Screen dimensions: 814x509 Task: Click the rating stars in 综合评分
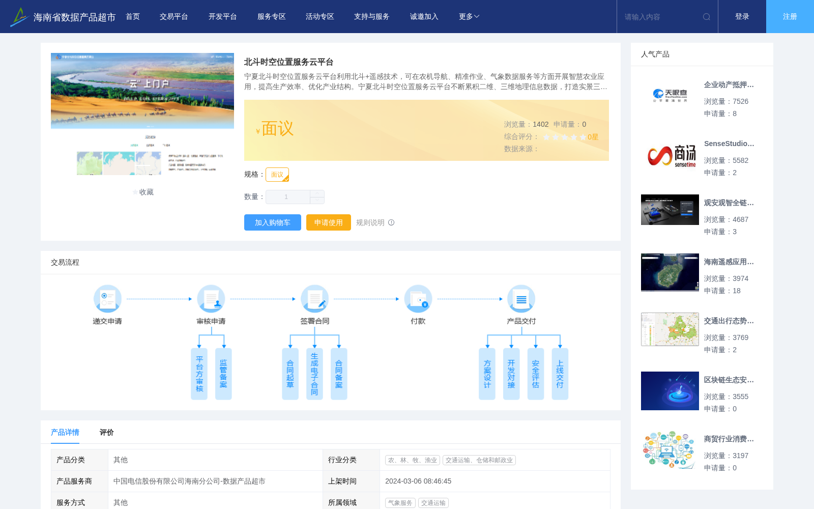point(565,137)
